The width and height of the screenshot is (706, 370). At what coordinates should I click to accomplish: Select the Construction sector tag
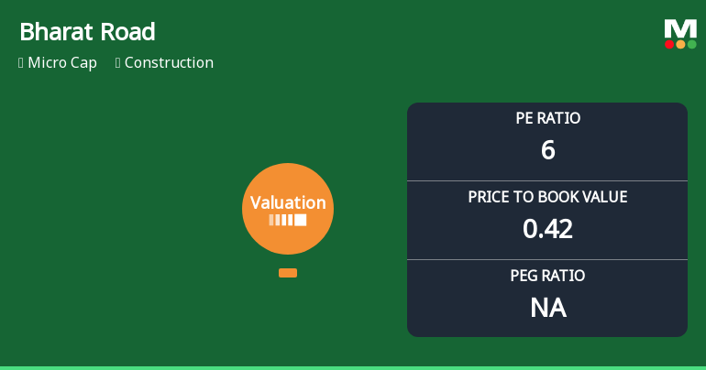pyautogui.click(x=169, y=63)
